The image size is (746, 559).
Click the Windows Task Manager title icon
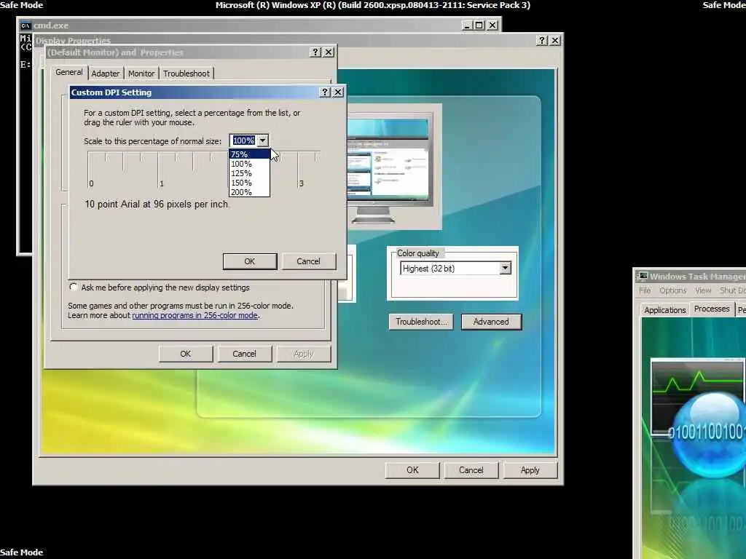click(643, 276)
